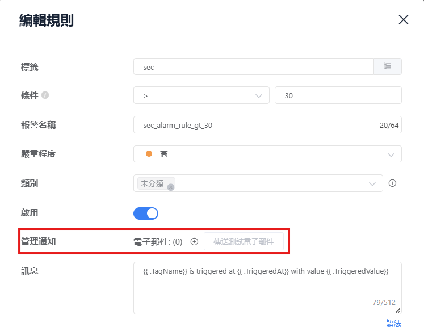Select the 未分類 category chip
424x330 pixels.
click(x=152, y=183)
